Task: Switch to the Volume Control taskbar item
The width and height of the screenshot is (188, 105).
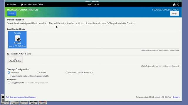Action: point(14,103)
